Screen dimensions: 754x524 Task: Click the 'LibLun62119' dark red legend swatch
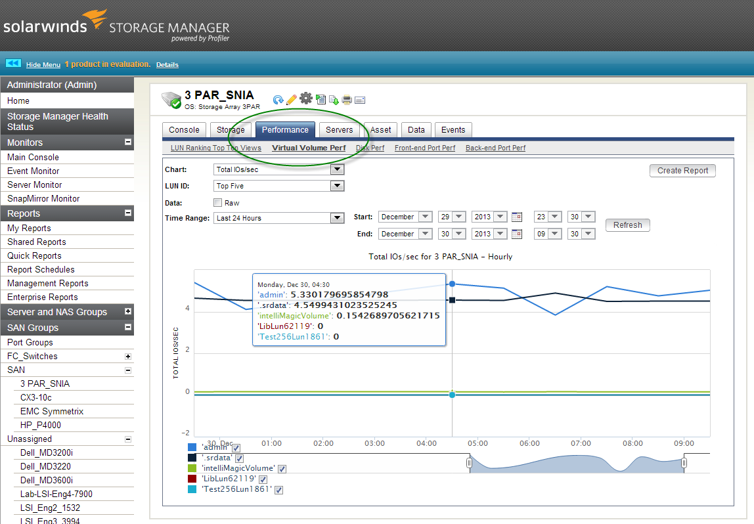192,479
